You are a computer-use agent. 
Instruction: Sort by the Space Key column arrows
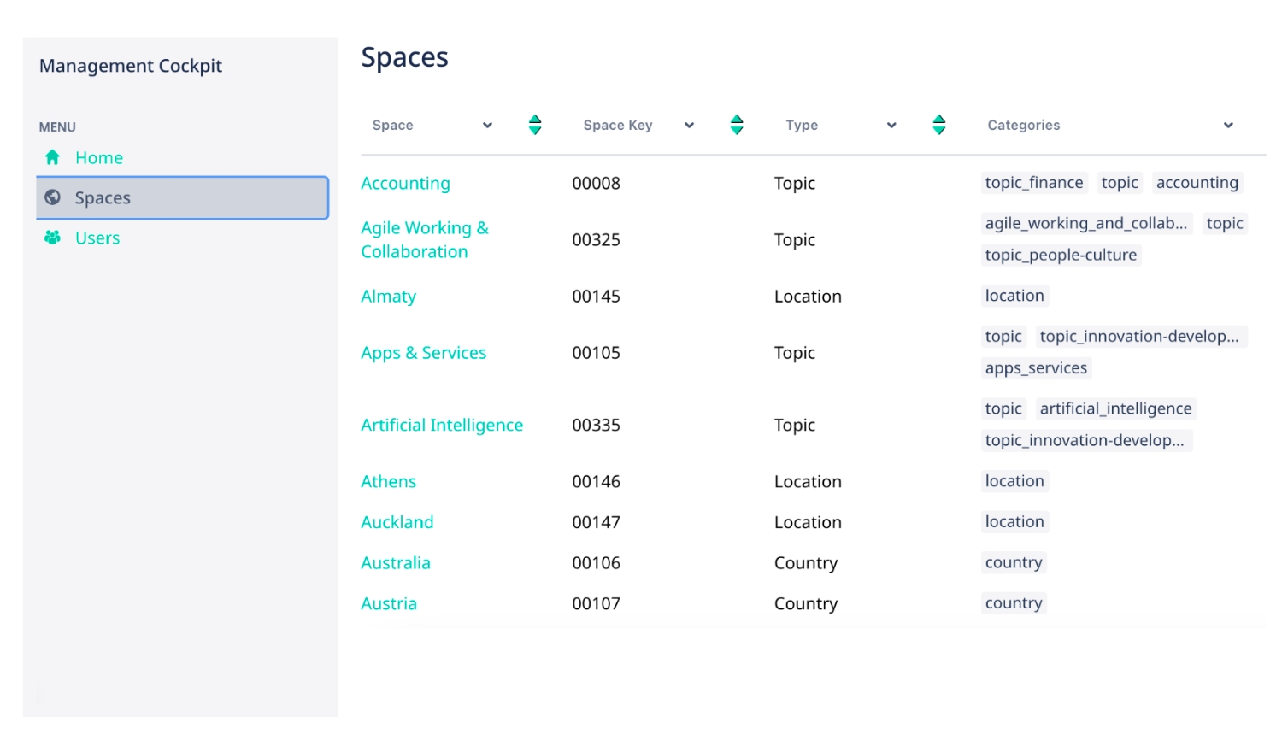pos(737,125)
